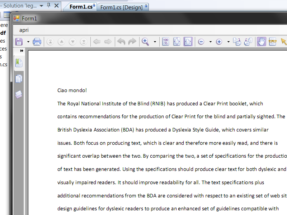
Task: Click the next view right arrow
Action: (x=108, y=42)
